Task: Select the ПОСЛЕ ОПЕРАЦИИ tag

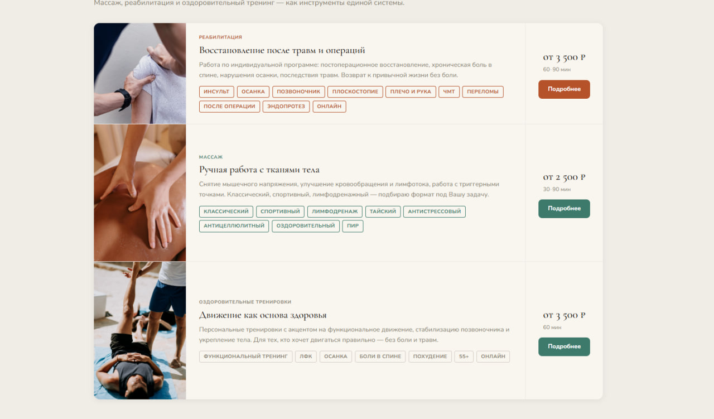Action: pos(229,107)
